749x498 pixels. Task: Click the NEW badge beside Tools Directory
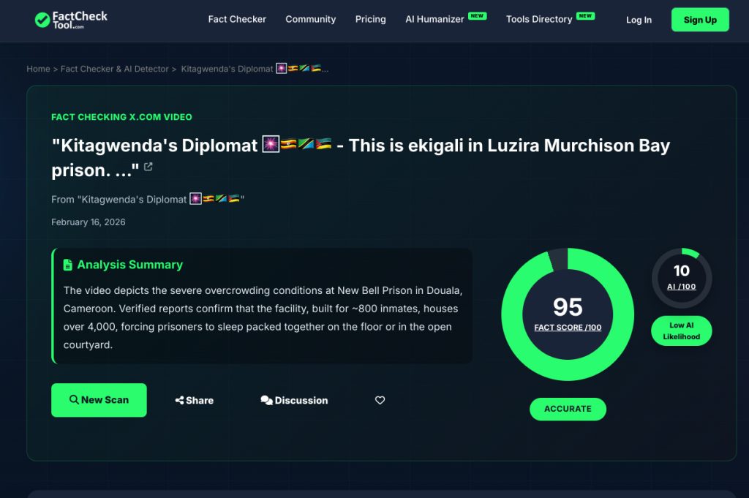coord(585,15)
